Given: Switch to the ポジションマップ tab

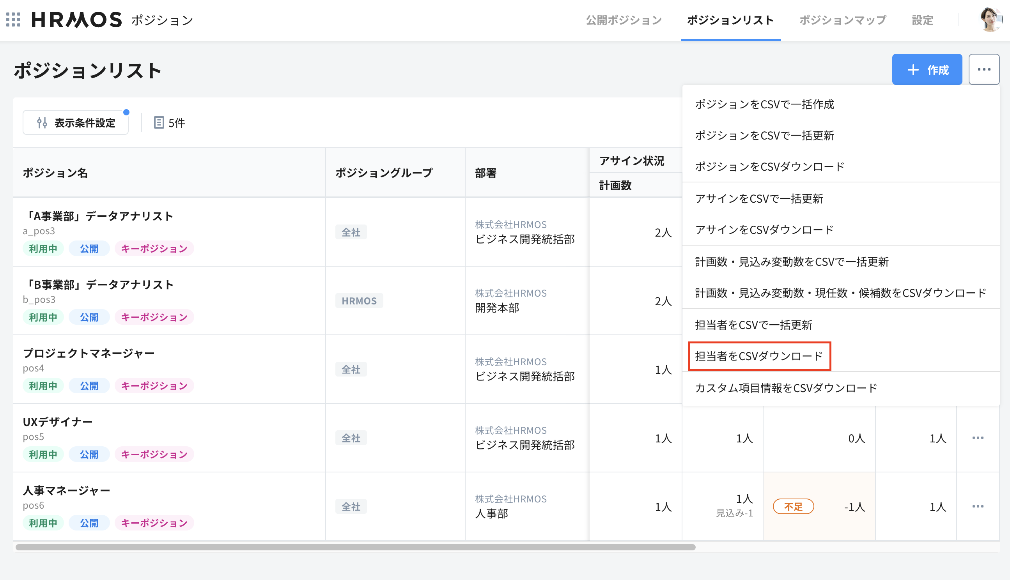Looking at the screenshot, I should tap(842, 19).
